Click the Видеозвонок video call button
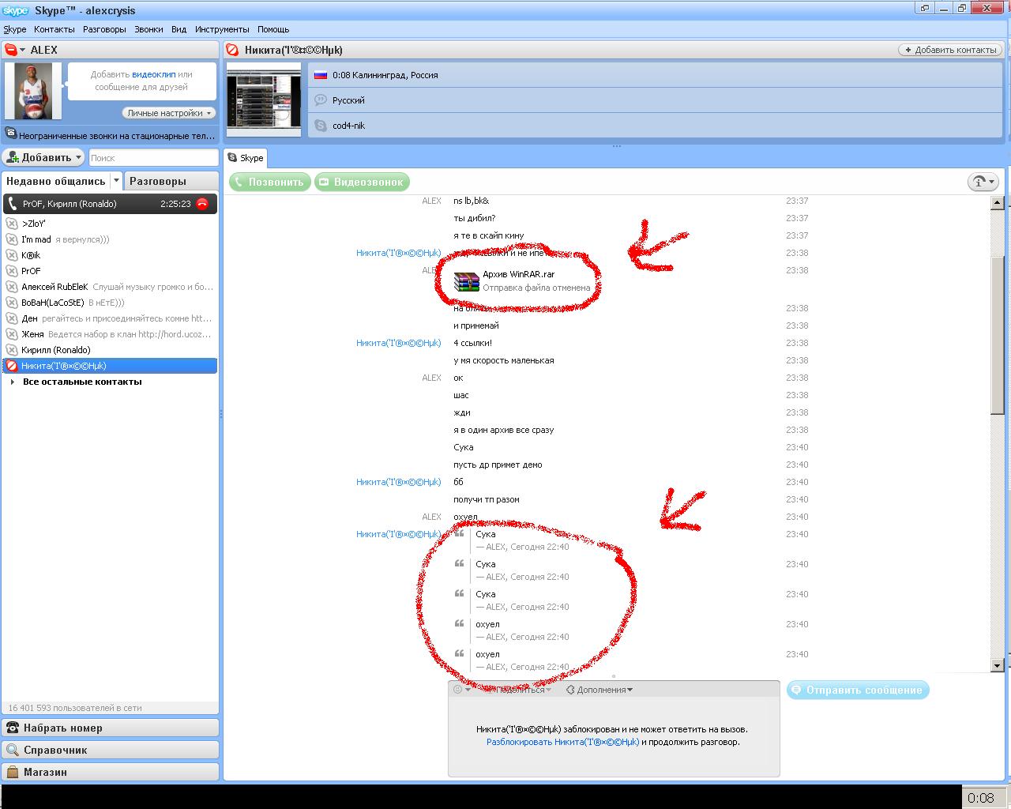The height and width of the screenshot is (809, 1011). point(363,182)
